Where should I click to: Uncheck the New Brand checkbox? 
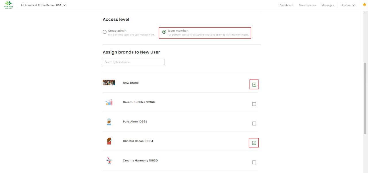click(254, 84)
